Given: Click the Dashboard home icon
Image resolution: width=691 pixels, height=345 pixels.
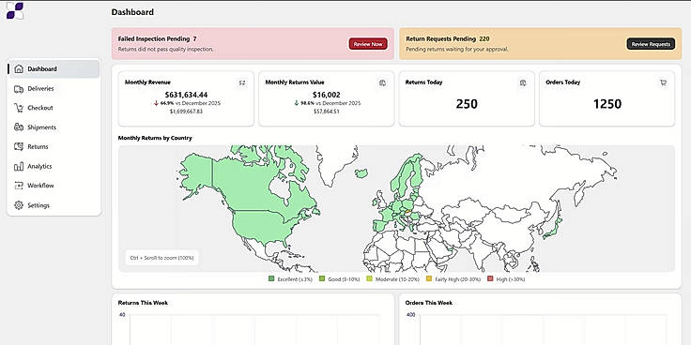Looking at the screenshot, I should 19,69.
